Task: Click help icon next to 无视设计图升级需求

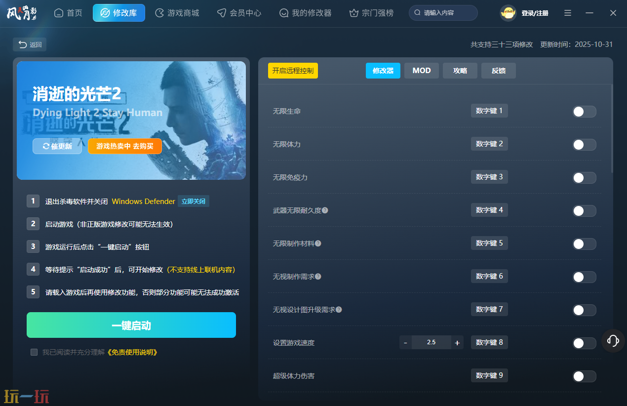Action: (x=339, y=310)
